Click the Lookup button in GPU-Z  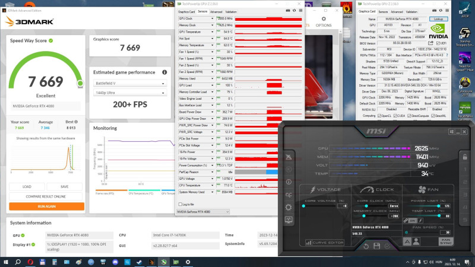pos(438,19)
